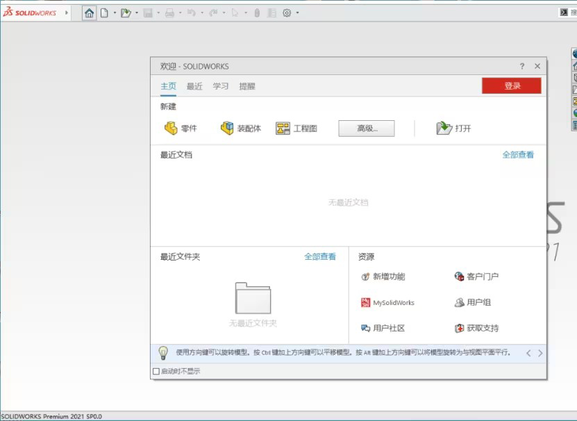The height and width of the screenshot is (421, 577).
Task: Click the Rebuild traffic light icon
Action: 257,13
